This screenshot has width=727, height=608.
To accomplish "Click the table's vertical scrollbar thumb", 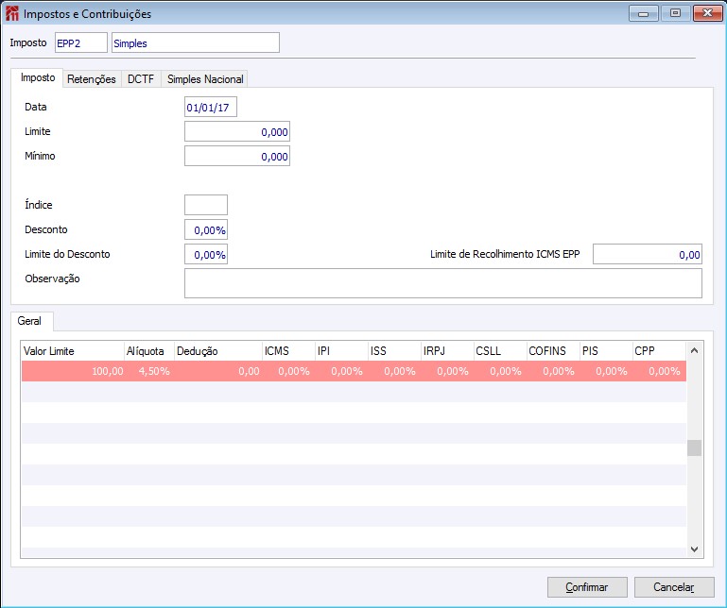I will pos(694,448).
